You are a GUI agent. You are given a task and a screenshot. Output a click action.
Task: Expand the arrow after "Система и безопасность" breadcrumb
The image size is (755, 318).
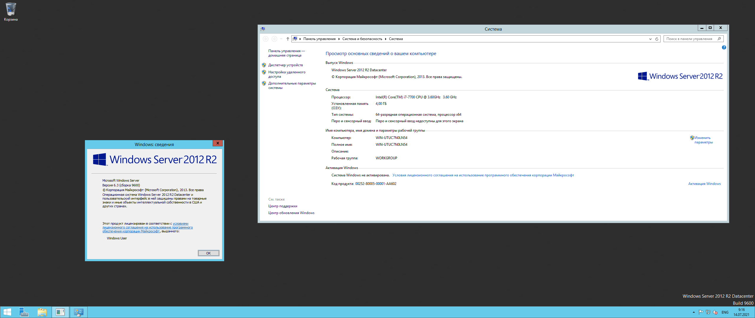click(x=385, y=39)
